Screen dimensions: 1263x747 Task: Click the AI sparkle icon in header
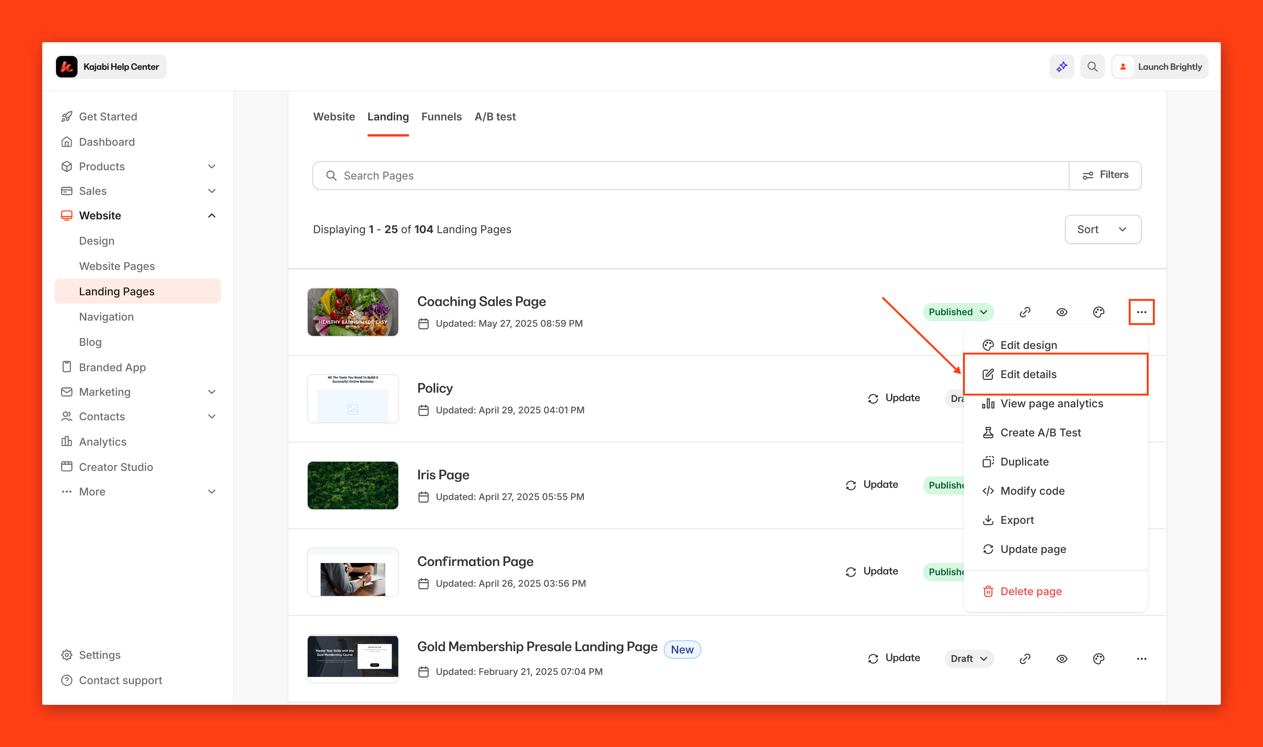point(1062,66)
